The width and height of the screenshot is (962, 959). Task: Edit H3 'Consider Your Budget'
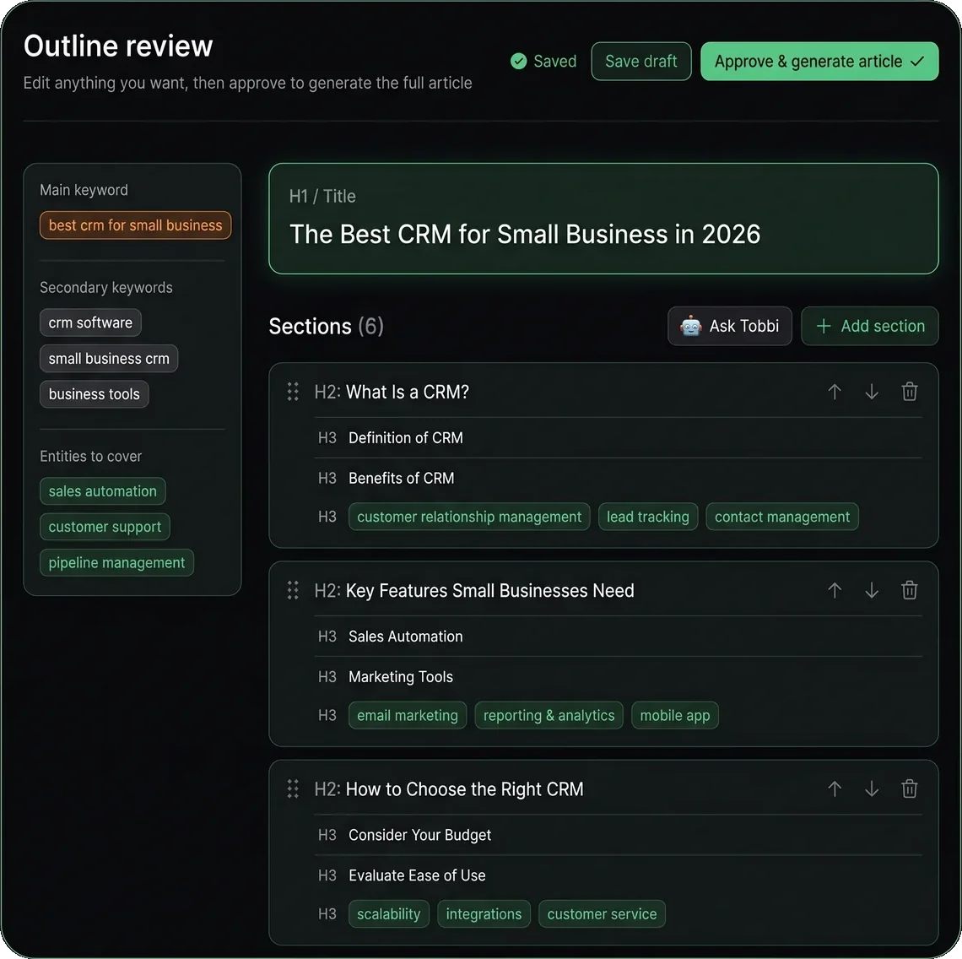[x=419, y=835]
